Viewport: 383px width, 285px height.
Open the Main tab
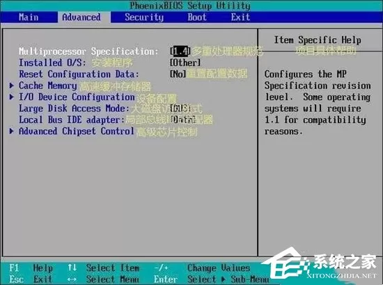click(x=29, y=17)
